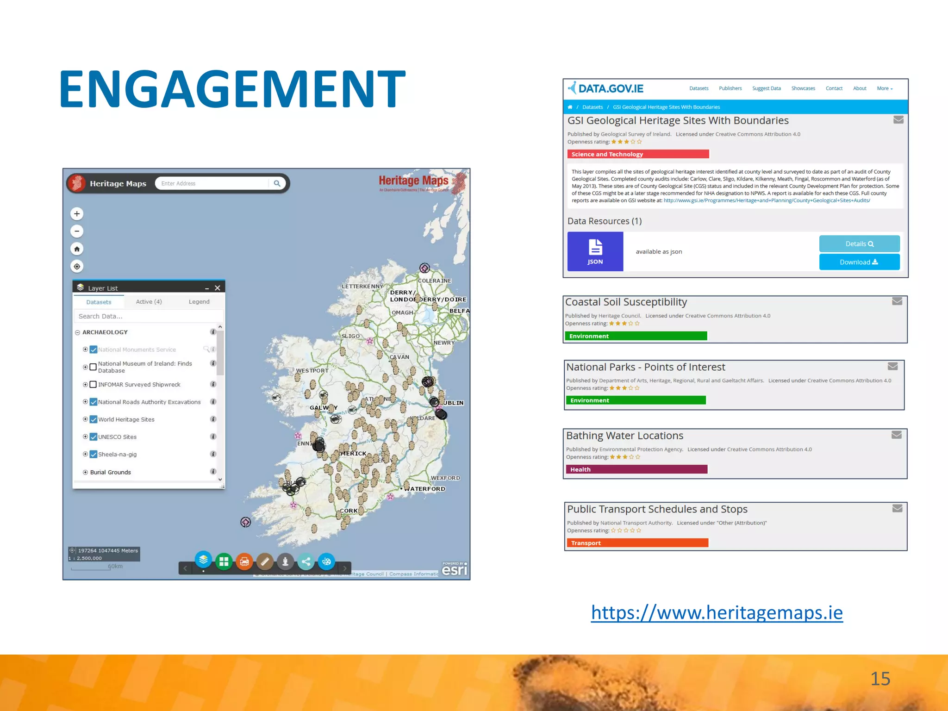
Task: Locate my position on the map
Action: [x=77, y=266]
